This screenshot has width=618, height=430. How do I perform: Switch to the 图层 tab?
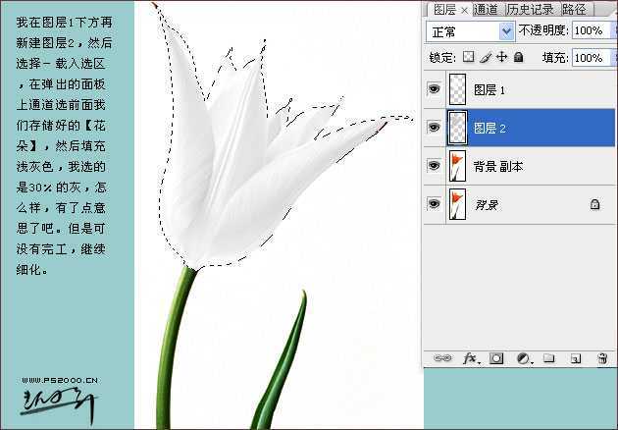[x=444, y=9]
